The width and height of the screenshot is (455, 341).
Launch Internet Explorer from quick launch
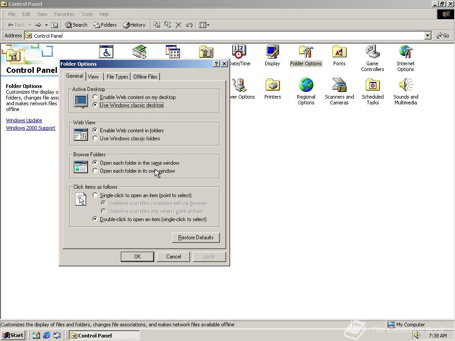coord(46,335)
